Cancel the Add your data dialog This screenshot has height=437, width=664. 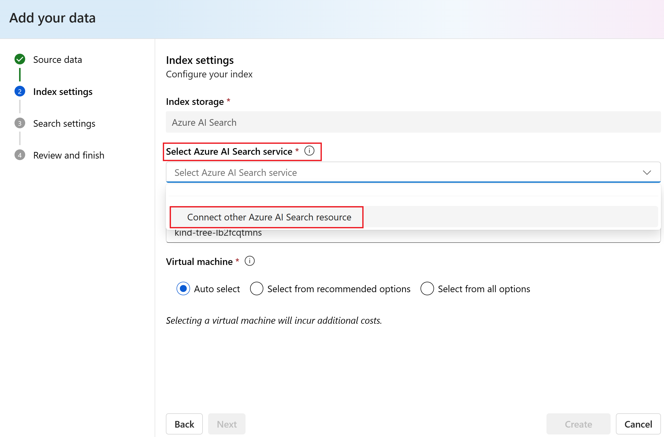pos(638,424)
